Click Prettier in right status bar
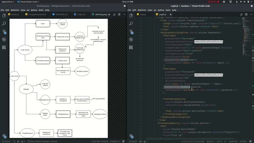This screenshot has height=143, width=254. pos(243,141)
